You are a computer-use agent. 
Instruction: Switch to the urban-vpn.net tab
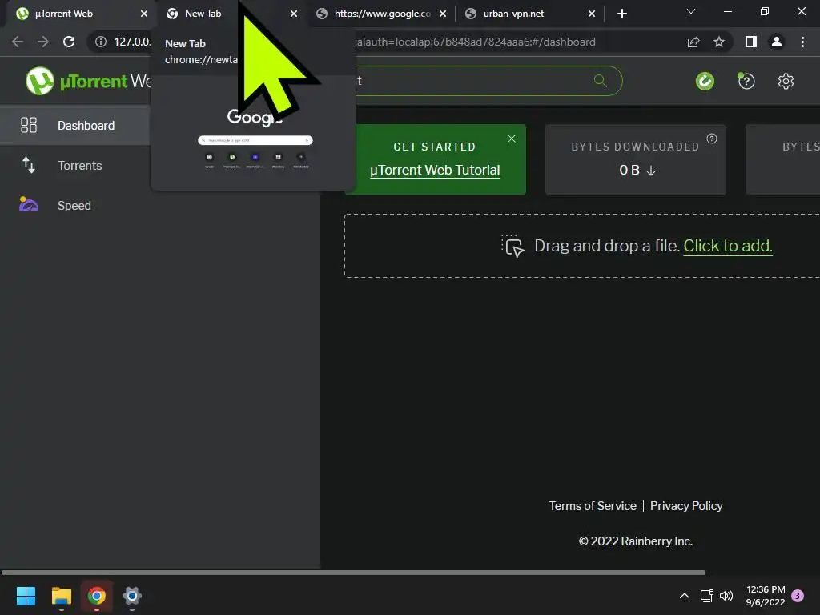[529, 14]
